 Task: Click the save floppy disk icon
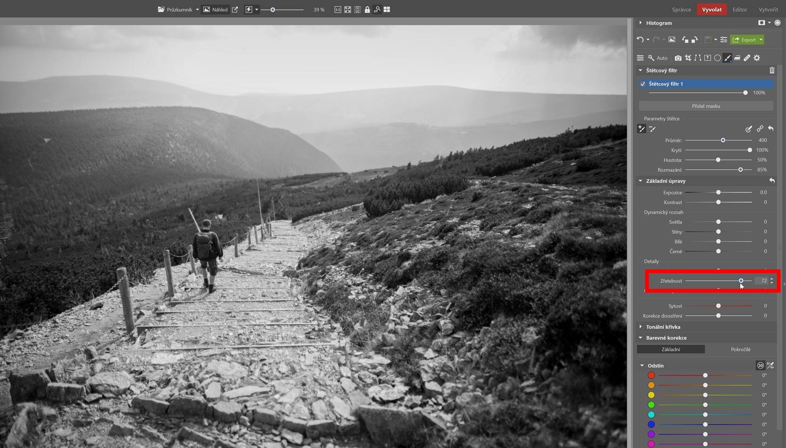(x=708, y=40)
